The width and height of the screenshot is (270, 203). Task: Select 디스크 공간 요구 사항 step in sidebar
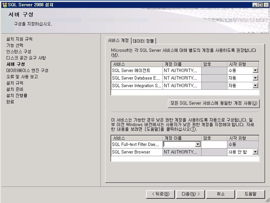(x=26, y=58)
